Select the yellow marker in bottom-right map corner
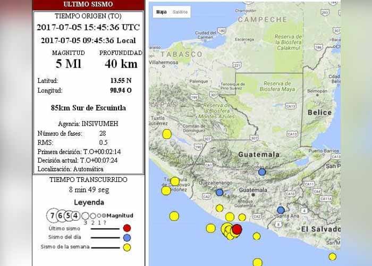 (x=332, y=256)
